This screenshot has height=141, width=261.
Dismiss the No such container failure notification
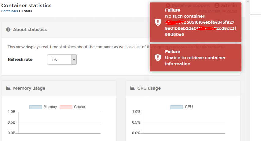(x=196, y=22)
